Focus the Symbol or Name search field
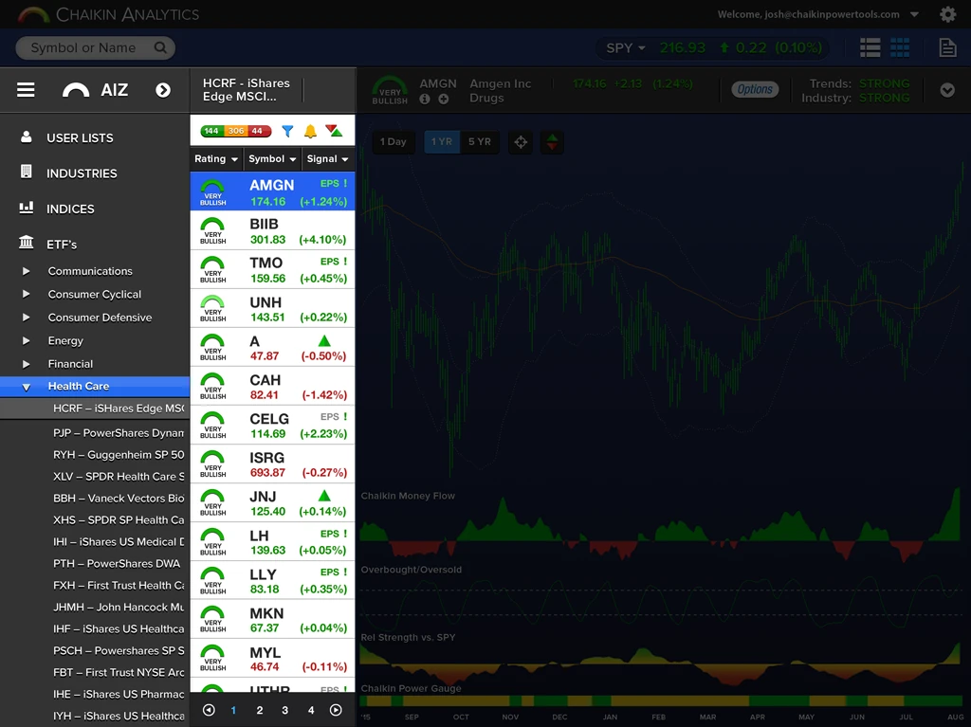Image resolution: width=971 pixels, height=727 pixels. [x=96, y=47]
